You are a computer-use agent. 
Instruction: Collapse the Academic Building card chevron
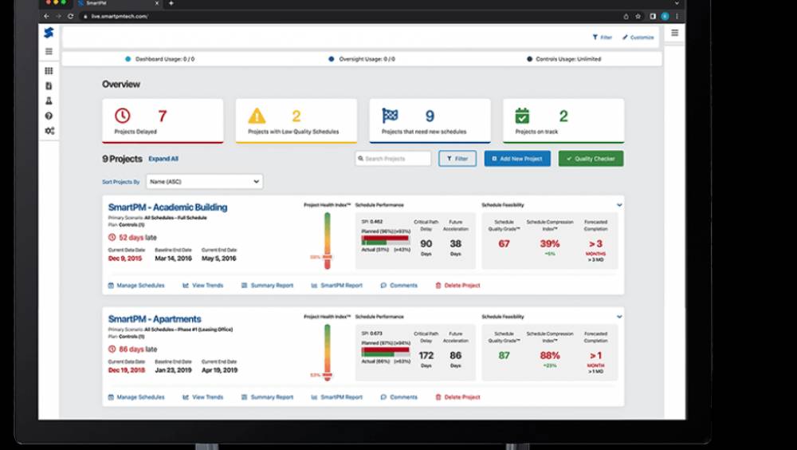619,205
